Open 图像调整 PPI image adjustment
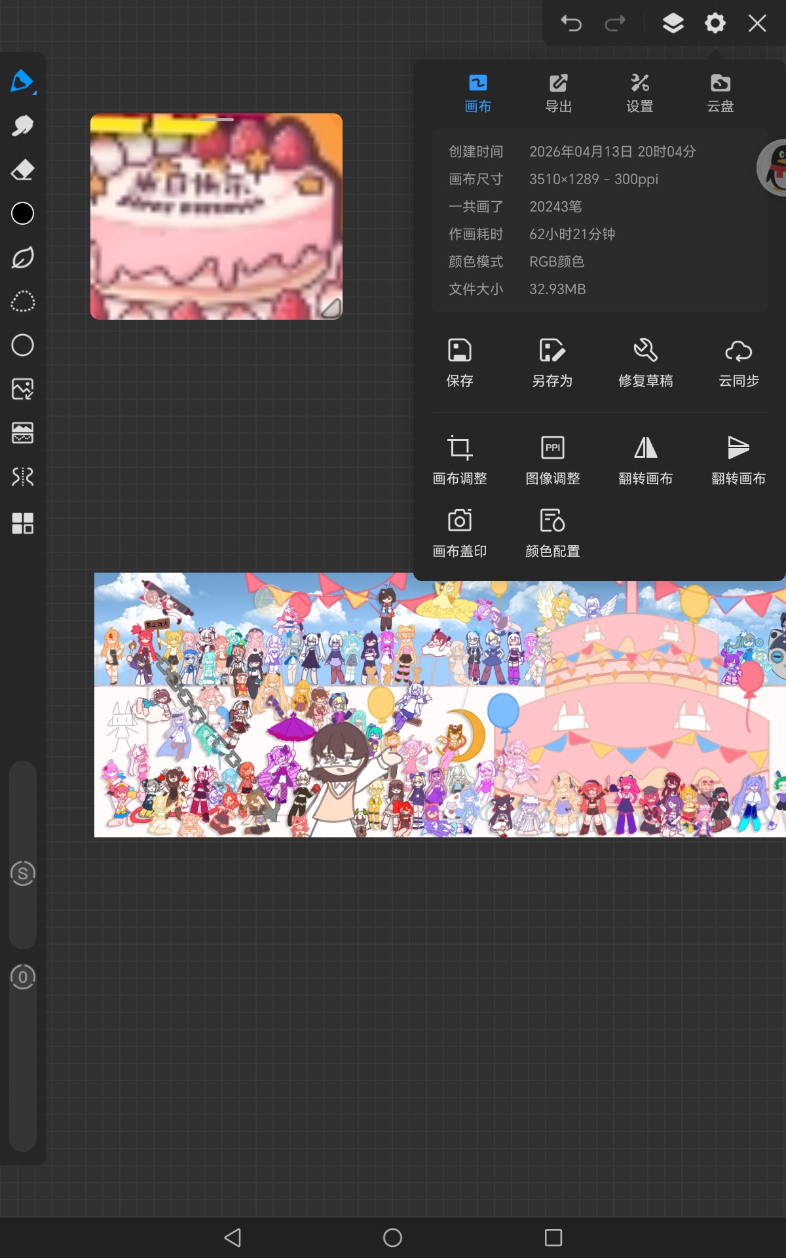 pyautogui.click(x=552, y=461)
